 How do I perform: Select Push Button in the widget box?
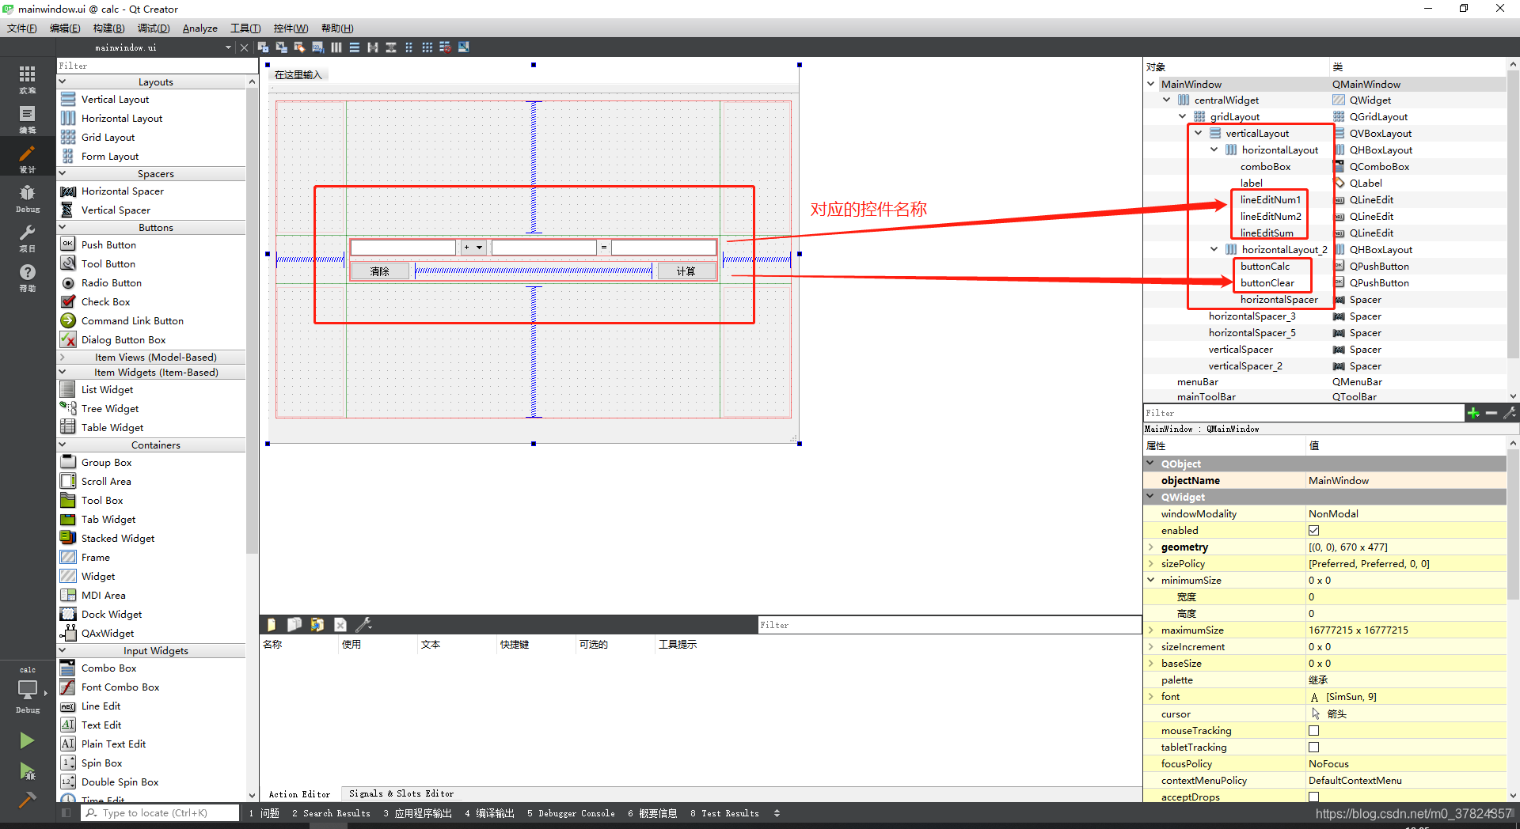(108, 245)
